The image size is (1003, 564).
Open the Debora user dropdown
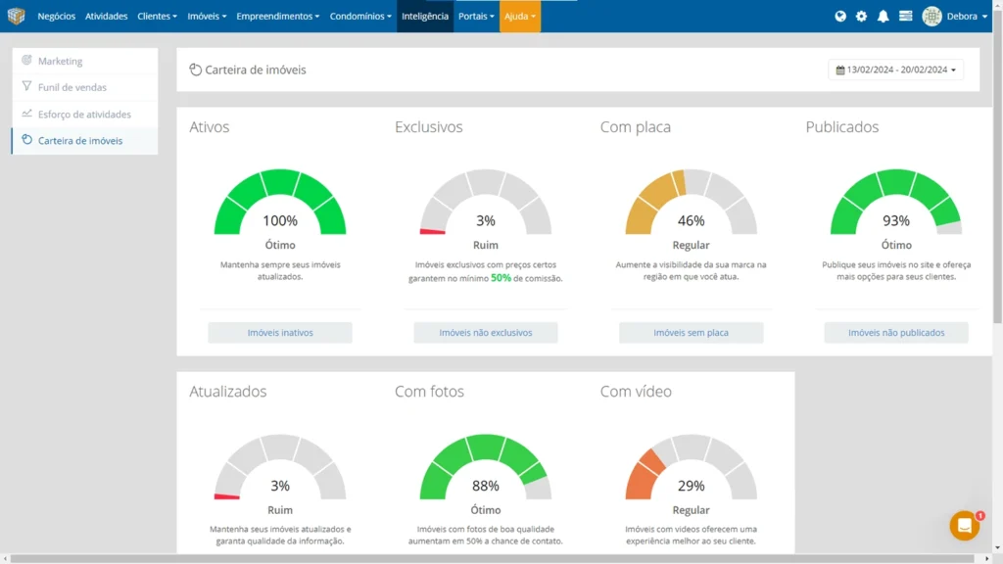(967, 16)
